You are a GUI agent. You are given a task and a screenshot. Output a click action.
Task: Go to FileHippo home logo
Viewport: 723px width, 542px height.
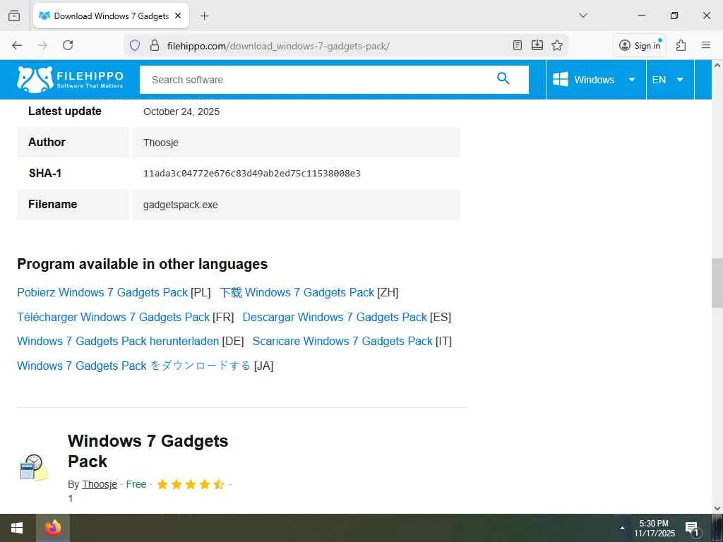pyautogui.click(x=70, y=79)
